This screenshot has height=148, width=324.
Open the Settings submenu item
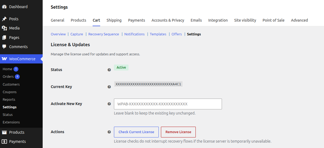pos(9,107)
